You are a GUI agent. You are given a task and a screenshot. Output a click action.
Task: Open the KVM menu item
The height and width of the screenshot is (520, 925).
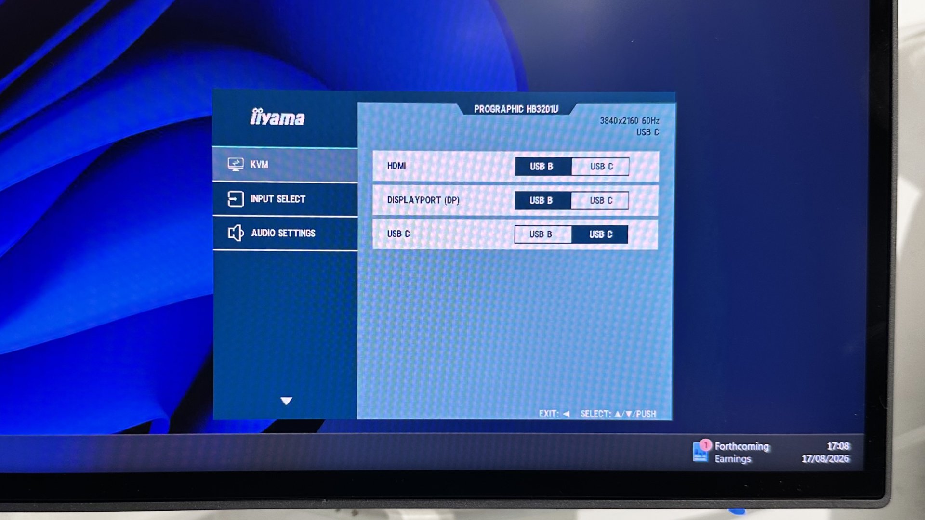pos(285,165)
